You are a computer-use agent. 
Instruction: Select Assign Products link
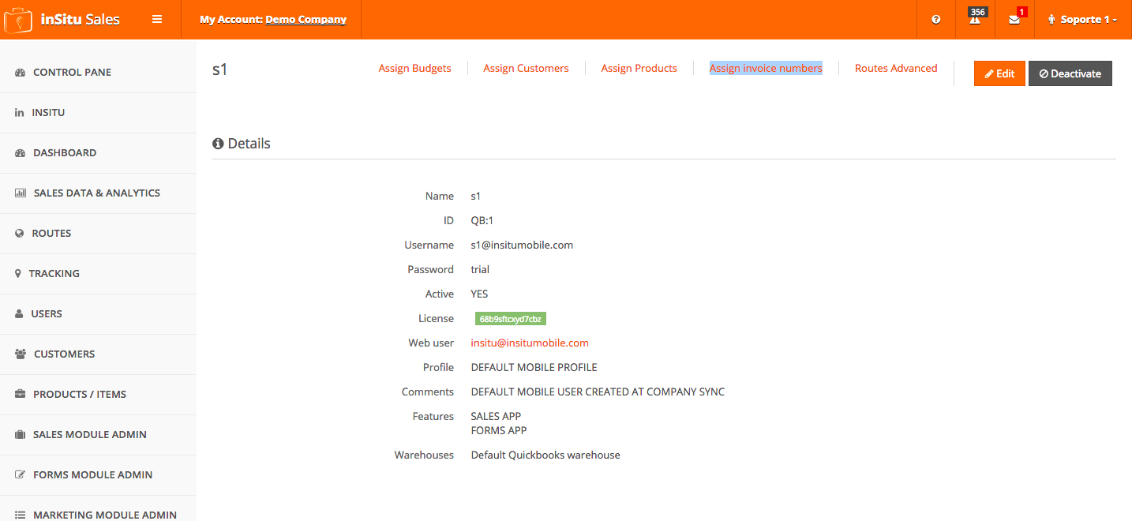[x=639, y=69]
